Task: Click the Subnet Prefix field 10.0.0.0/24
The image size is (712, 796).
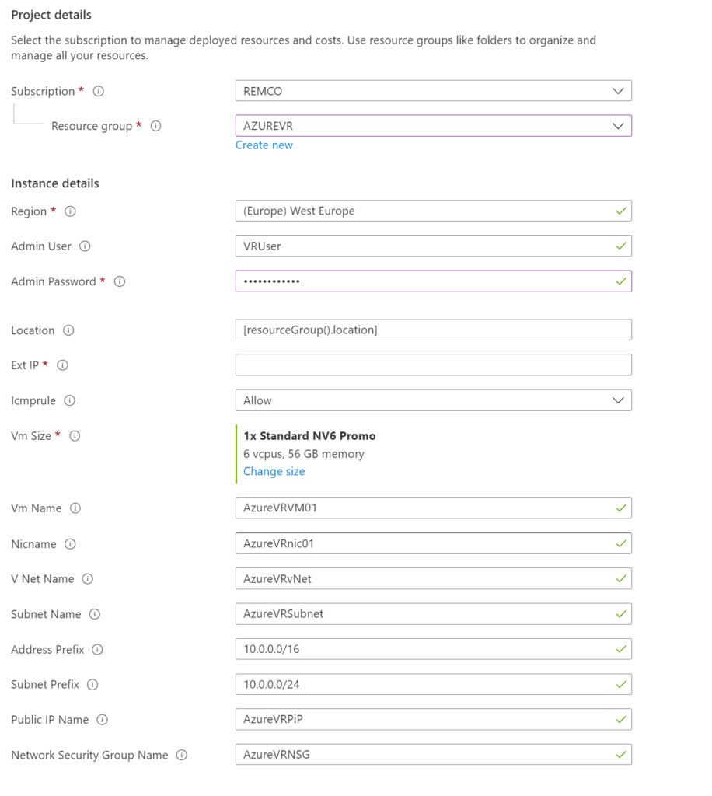Action: [433, 685]
